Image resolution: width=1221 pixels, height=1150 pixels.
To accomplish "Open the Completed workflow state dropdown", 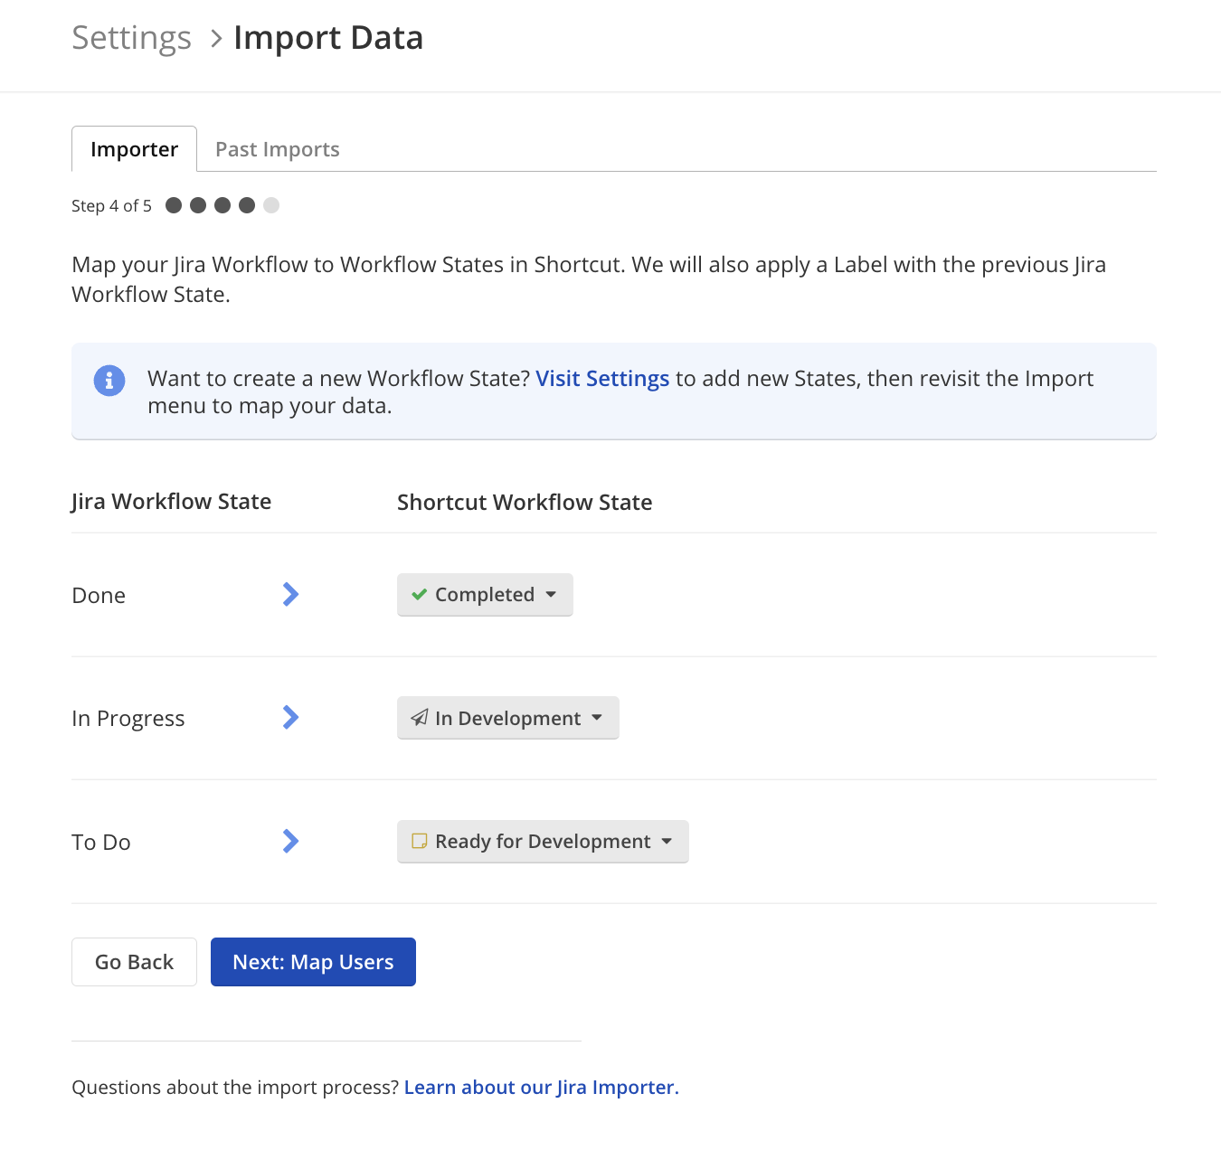I will pyautogui.click(x=485, y=595).
